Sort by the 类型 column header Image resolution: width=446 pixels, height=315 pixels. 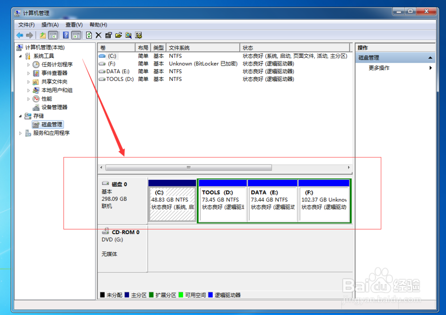[158, 48]
